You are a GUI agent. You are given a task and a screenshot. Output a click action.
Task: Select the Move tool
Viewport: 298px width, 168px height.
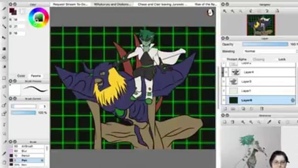pos(4,38)
